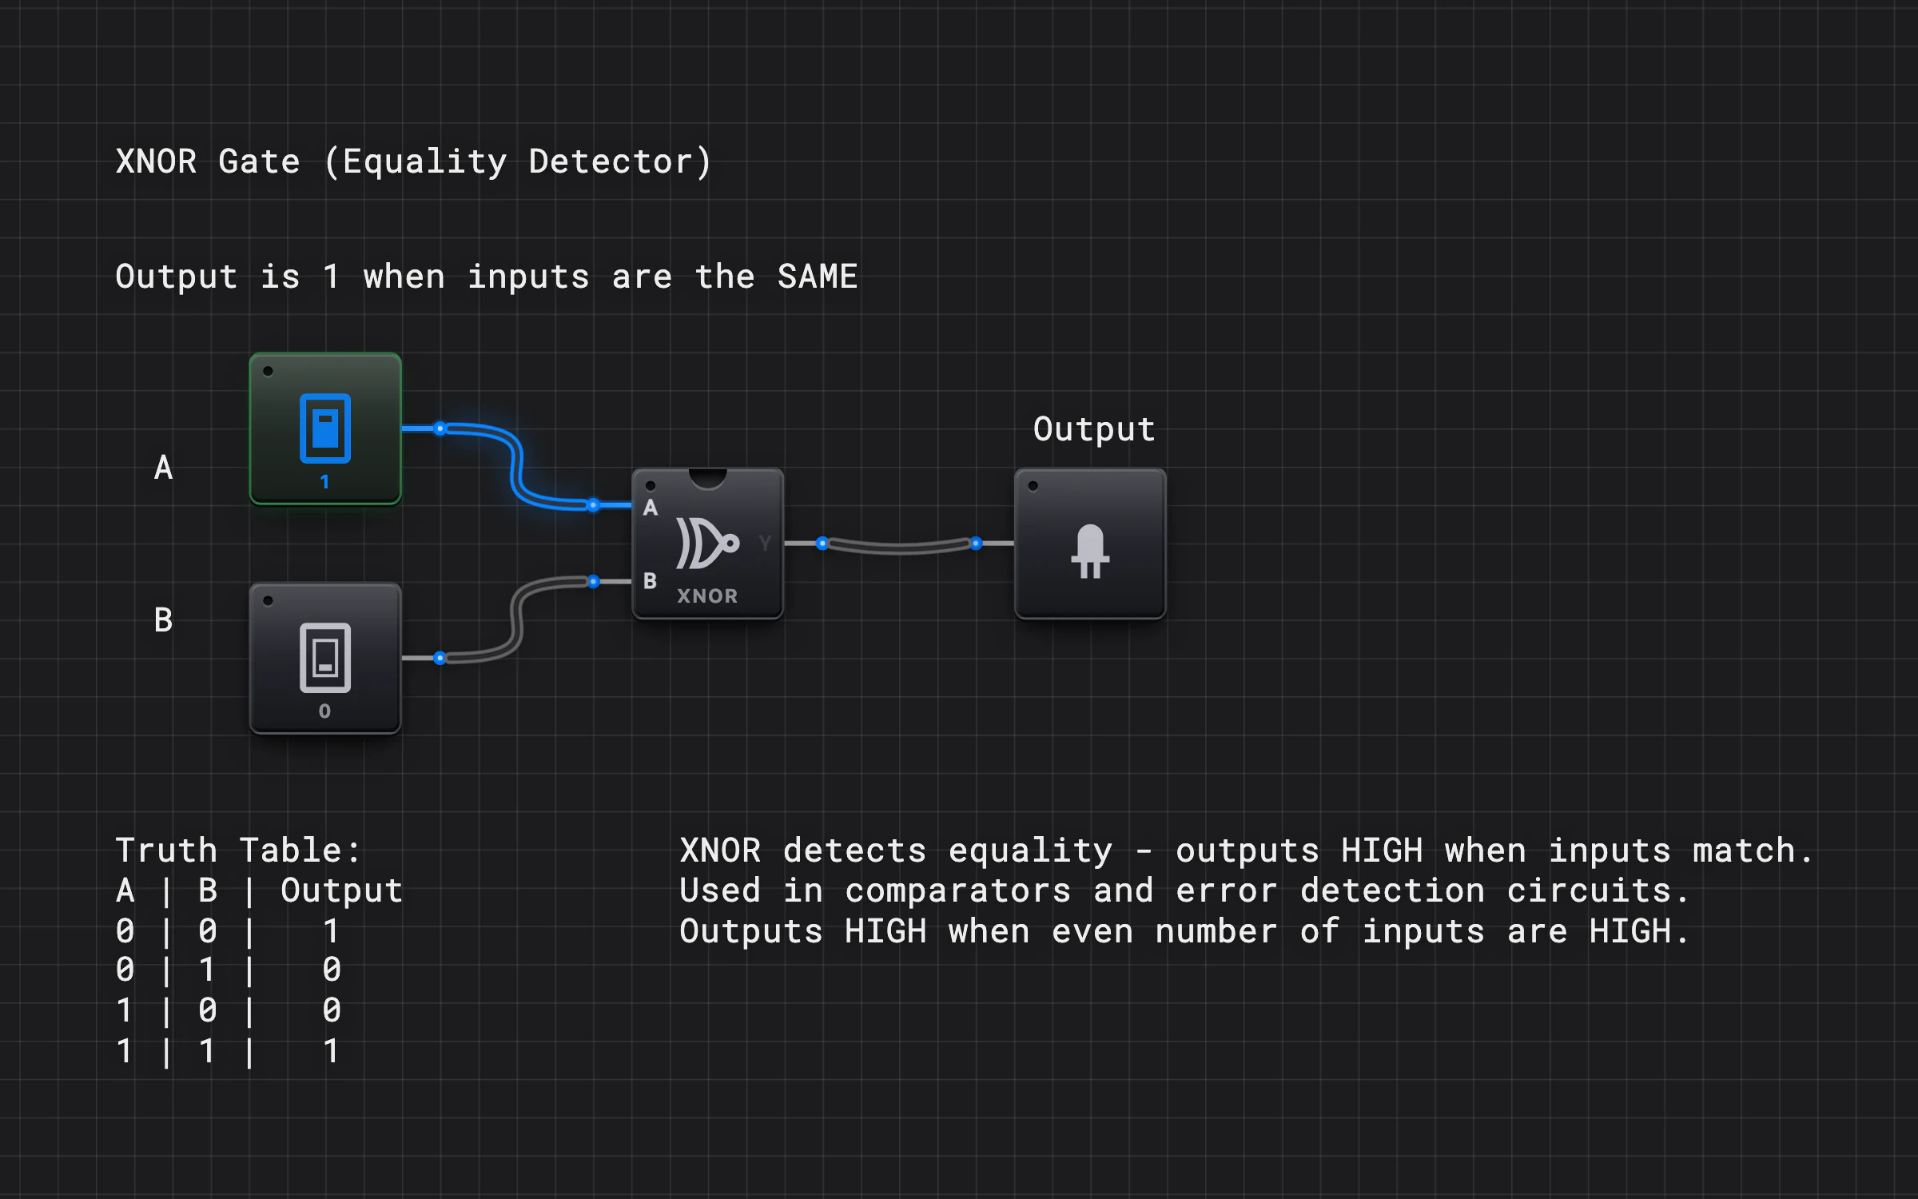
Task: Click the corner dot on switch A block
Action: pyautogui.click(x=269, y=371)
